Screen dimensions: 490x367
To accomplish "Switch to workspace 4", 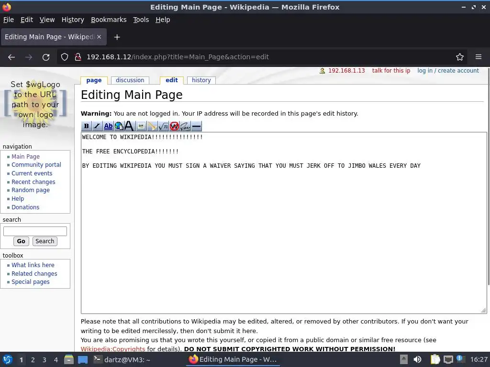I will point(56,360).
